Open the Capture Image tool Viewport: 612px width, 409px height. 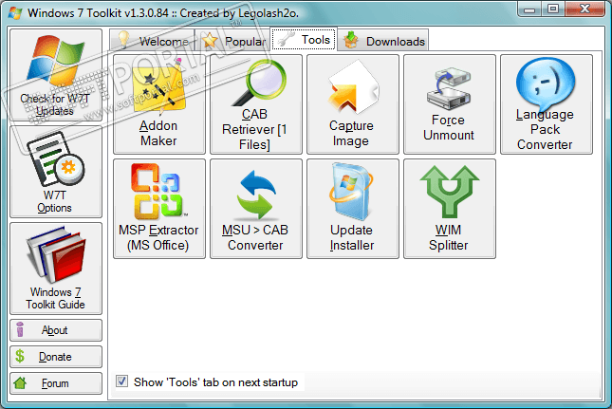[x=353, y=104]
